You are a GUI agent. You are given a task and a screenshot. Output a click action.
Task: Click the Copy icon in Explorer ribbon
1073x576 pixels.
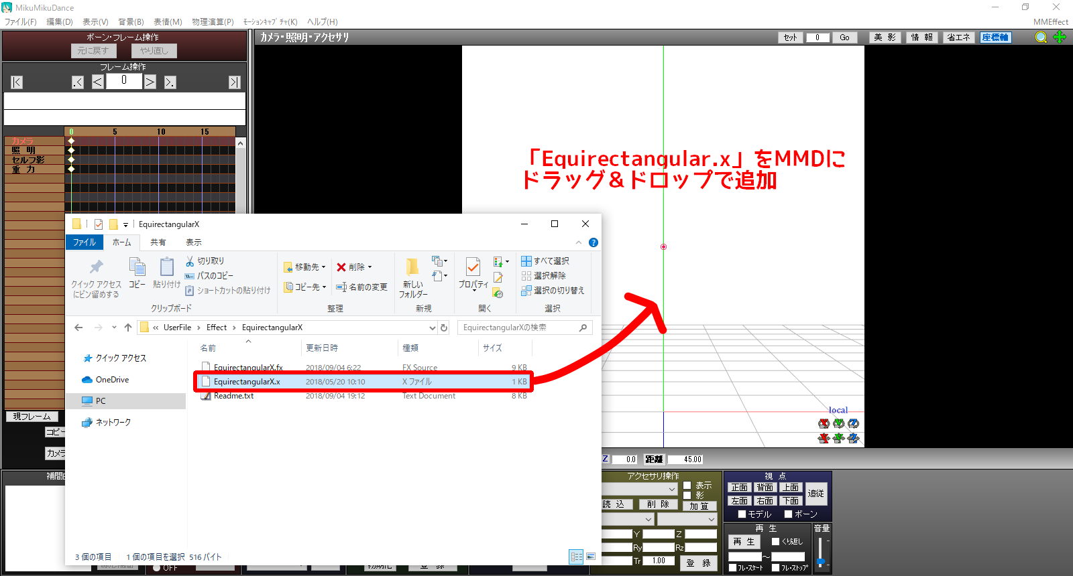click(x=137, y=273)
